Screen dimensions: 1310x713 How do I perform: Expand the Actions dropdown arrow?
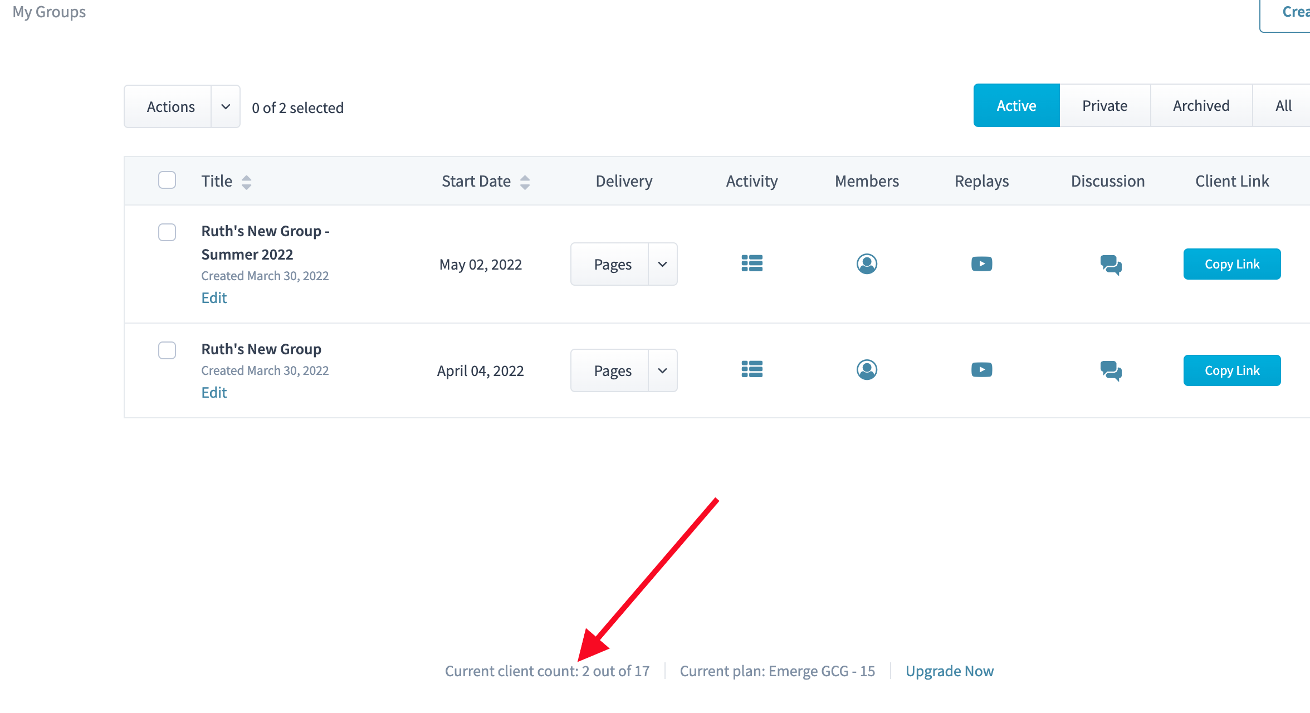pyautogui.click(x=226, y=106)
